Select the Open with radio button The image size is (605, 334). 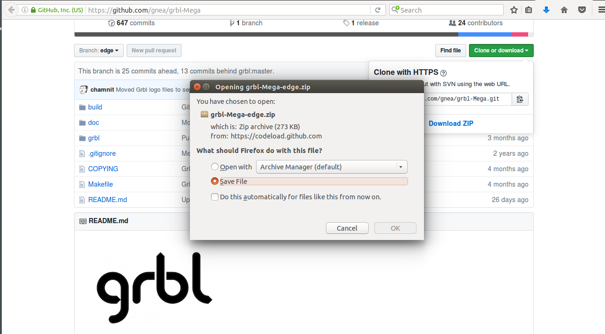pos(215,167)
